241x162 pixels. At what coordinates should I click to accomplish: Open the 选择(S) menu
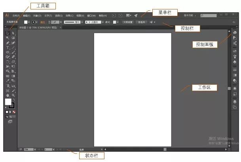click(x=59, y=16)
